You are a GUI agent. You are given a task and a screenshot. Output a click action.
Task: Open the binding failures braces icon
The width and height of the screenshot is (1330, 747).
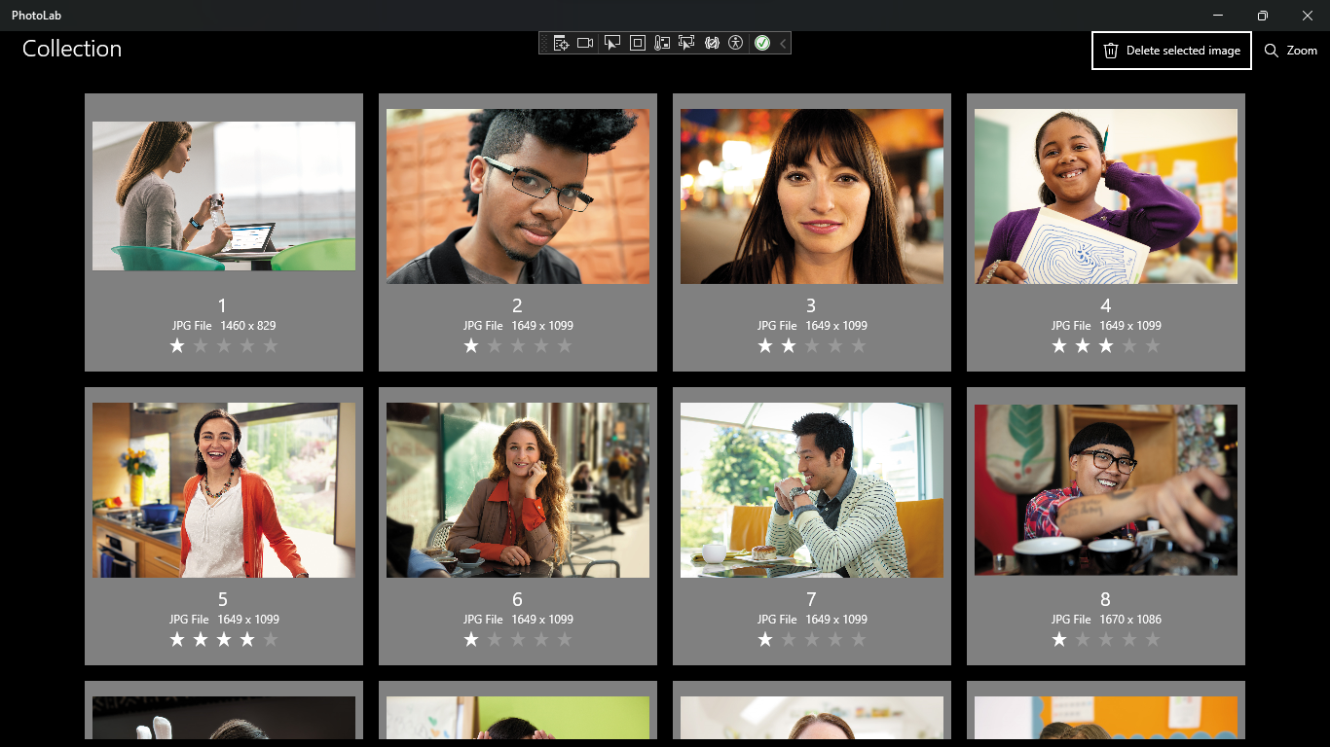tap(712, 43)
